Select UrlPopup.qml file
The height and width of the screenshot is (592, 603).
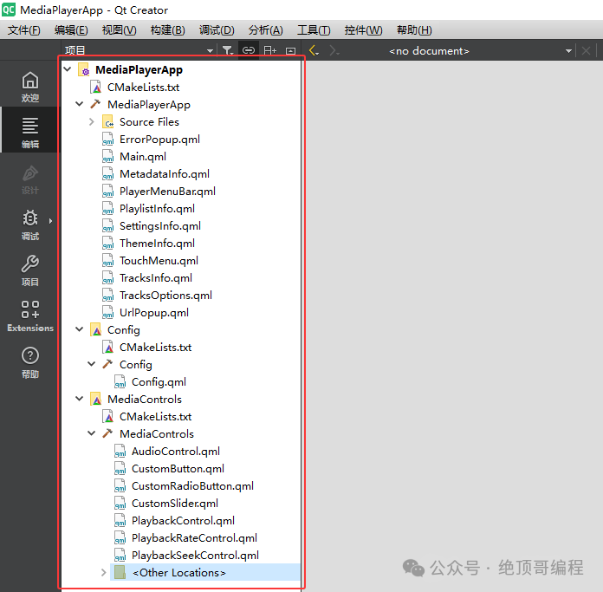tap(154, 312)
